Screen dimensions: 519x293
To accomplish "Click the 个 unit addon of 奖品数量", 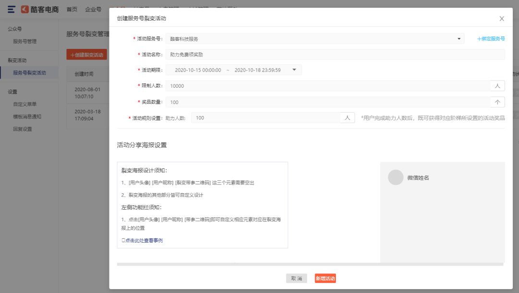I will tap(497, 102).
